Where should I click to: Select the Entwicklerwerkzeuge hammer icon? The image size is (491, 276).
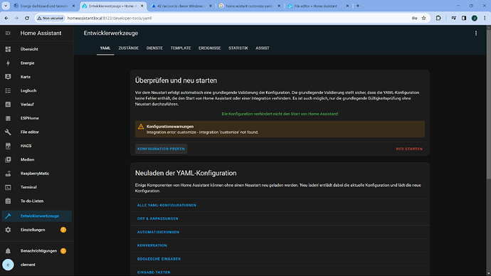coord(8,216)
